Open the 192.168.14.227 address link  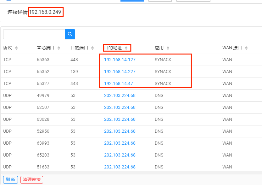[120, 72]
